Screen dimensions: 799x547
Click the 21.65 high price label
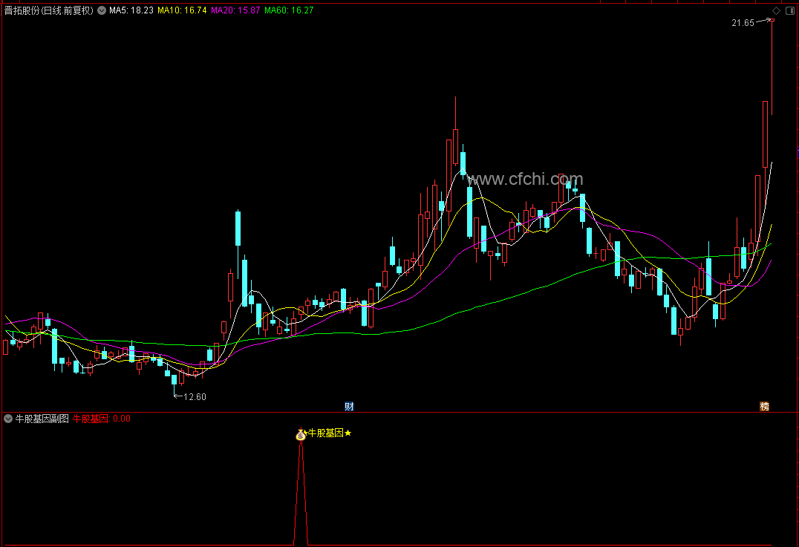(743, 23)
